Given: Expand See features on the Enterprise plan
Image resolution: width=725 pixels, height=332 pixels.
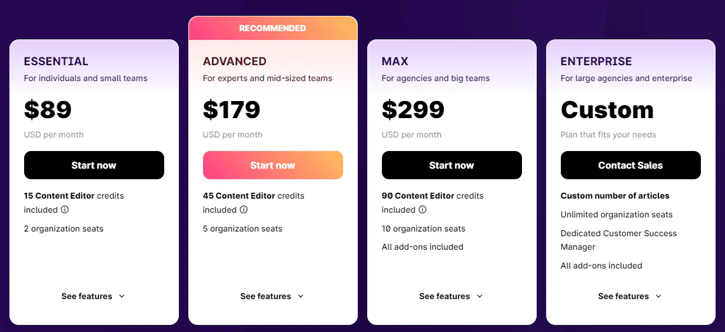Looking at the screenshot, I should (x=630, y=296).
